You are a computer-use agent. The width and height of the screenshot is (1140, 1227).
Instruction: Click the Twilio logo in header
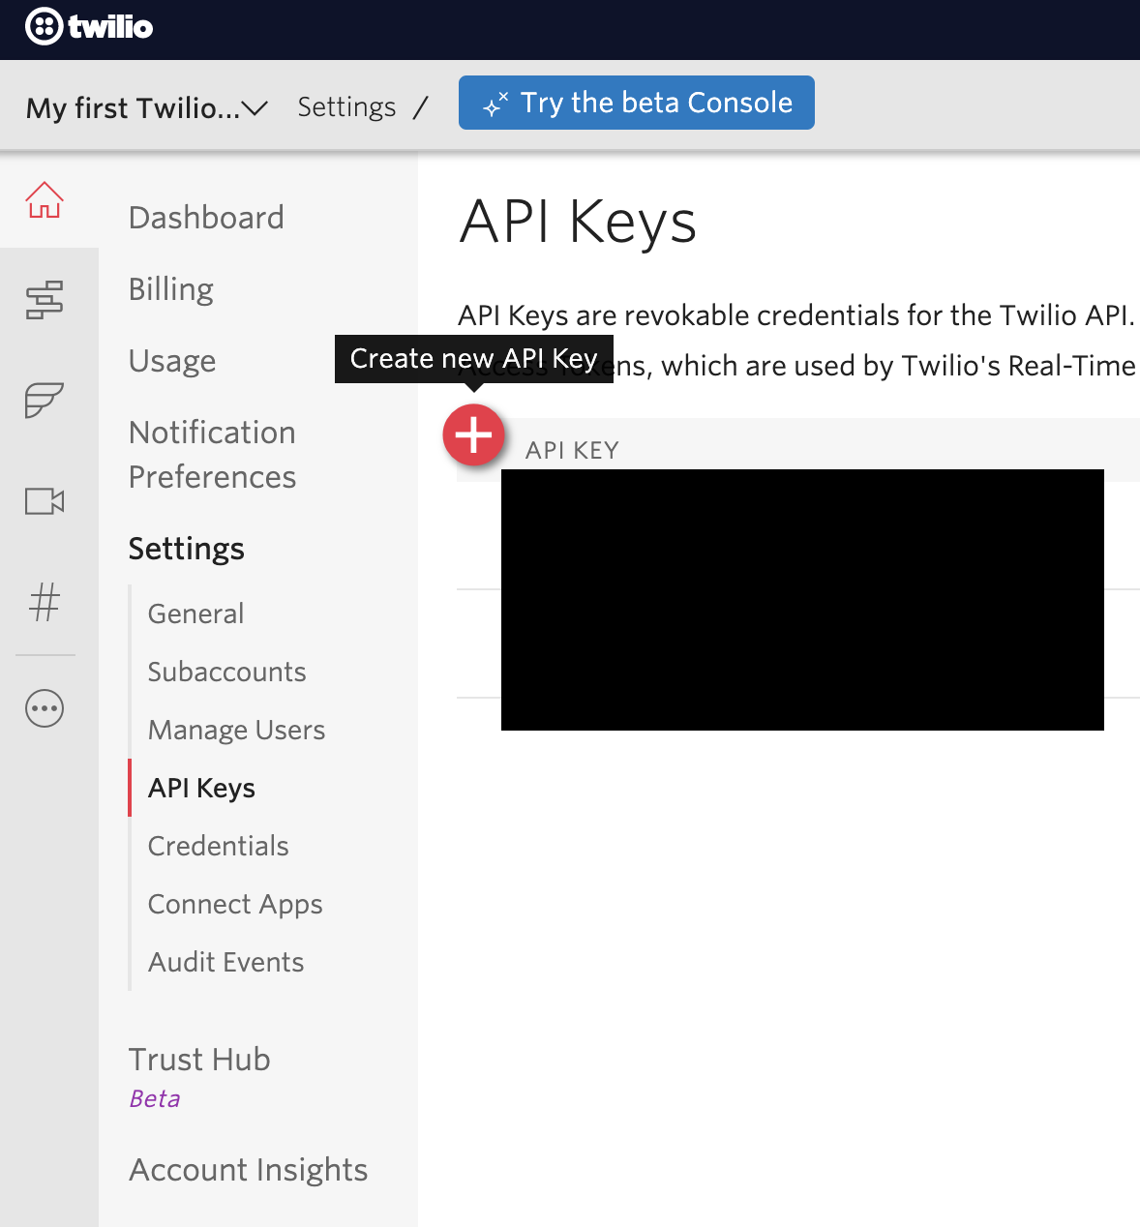(89, 26)
